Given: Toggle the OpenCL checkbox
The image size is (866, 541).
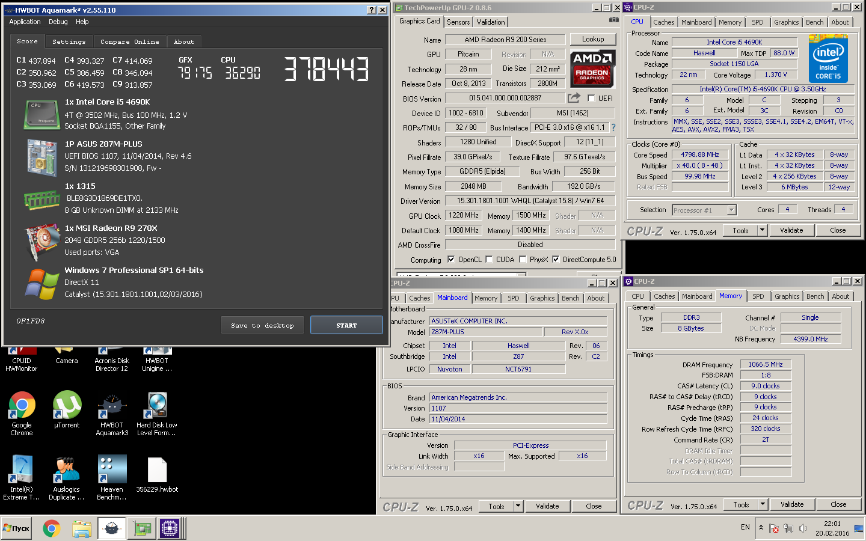Looking at the screenshot, I should pos(451,260).
